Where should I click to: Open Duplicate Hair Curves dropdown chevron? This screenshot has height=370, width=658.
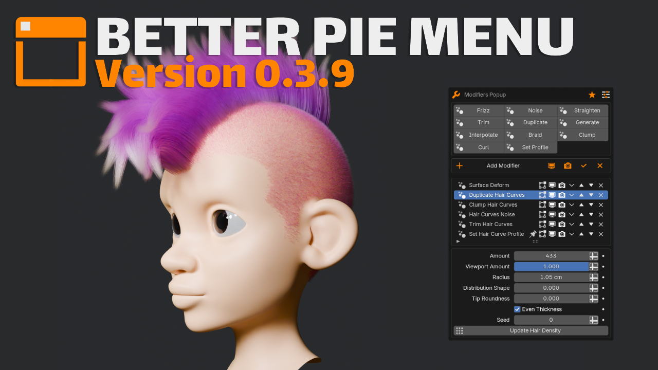tap(572, 195)
